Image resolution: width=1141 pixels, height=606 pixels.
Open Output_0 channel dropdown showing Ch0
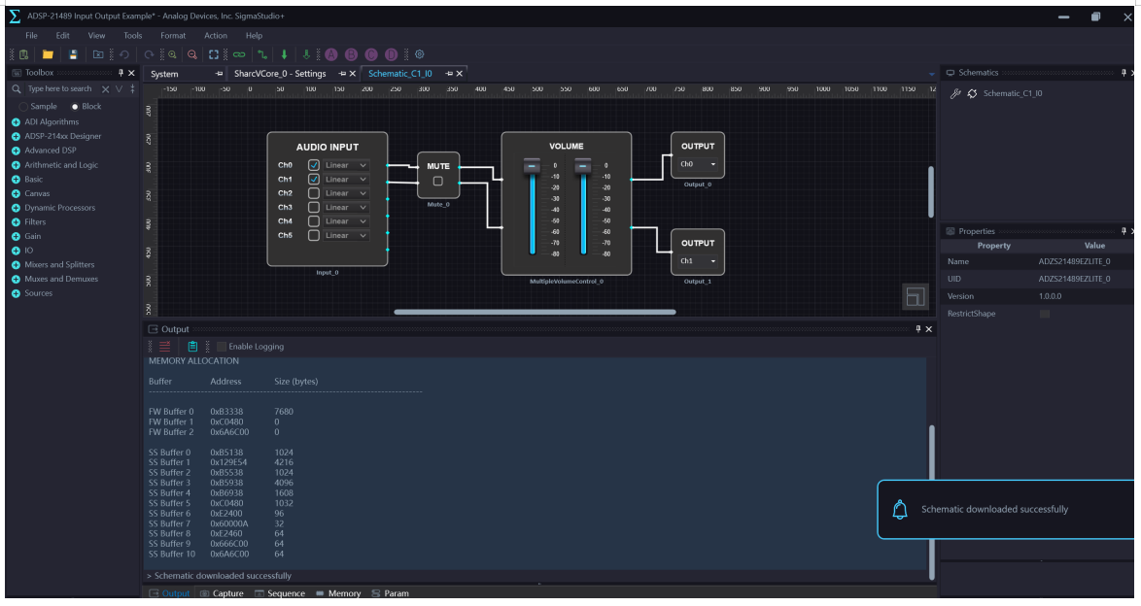pos(698,164)
